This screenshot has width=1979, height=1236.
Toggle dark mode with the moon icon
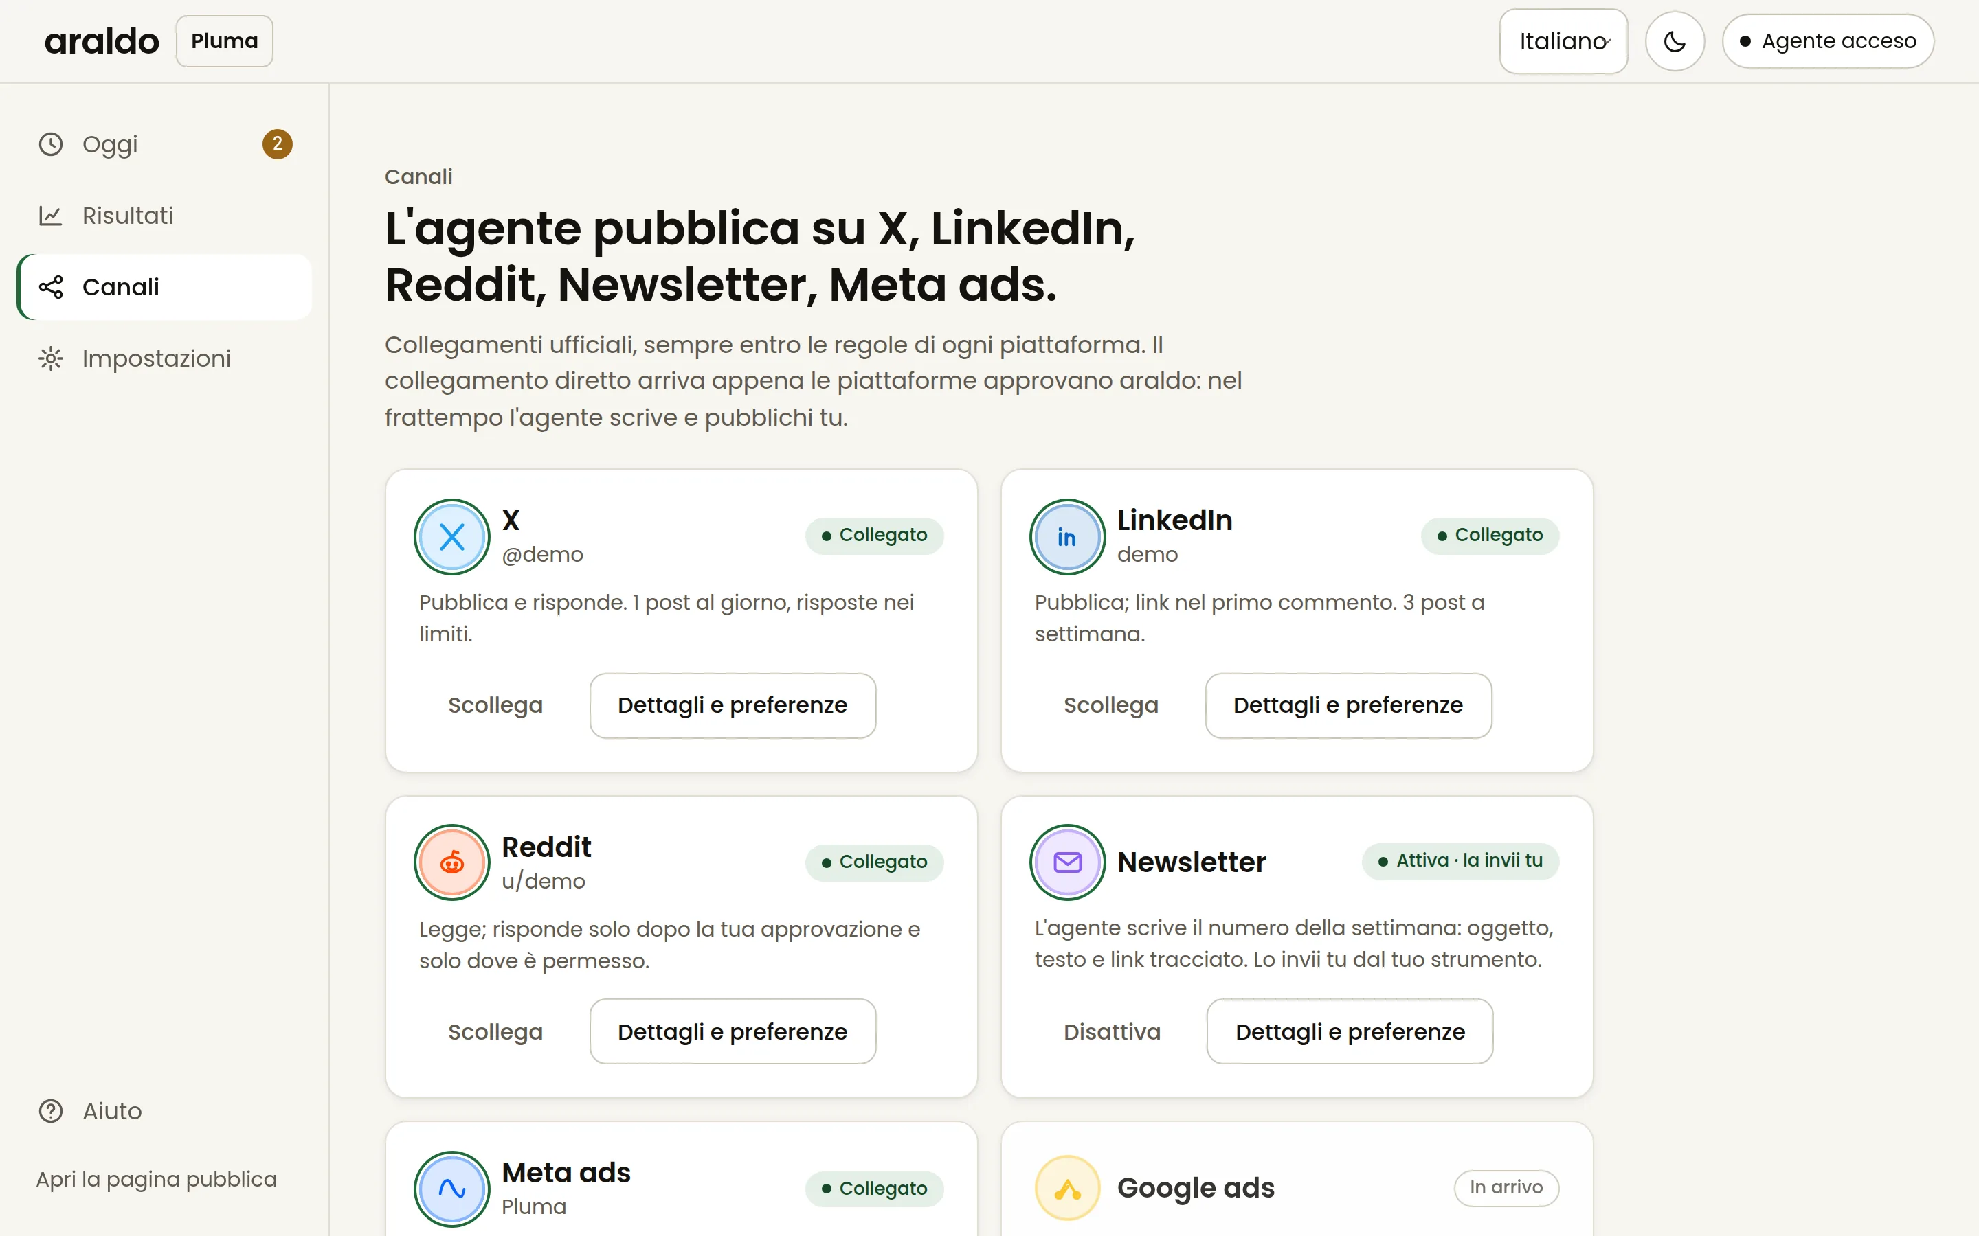(1675, 41)
